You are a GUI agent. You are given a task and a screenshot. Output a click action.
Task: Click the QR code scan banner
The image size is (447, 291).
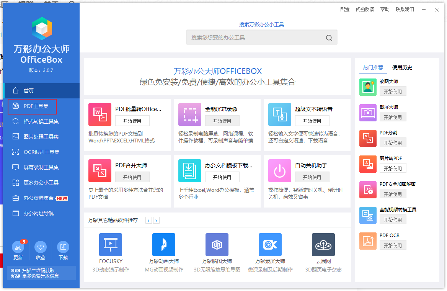41,273
